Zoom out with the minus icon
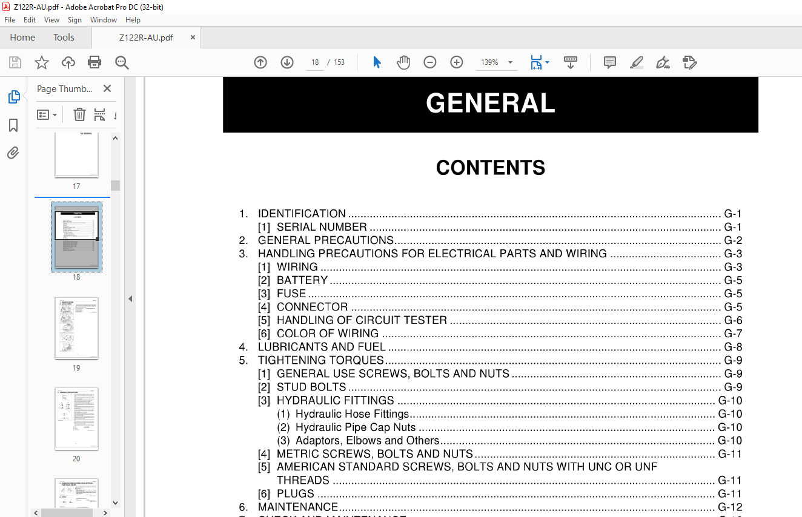The image size is (802, 517). click(430, 62)
